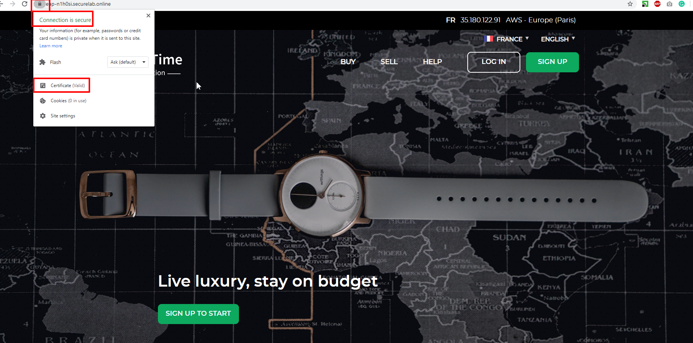This screenshot has width=693, height=343.
Task: Open the Grammarly extension icon
Action: 682,4
